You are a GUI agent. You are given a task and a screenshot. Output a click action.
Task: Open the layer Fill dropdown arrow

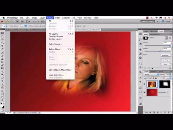tap(170, 78)
